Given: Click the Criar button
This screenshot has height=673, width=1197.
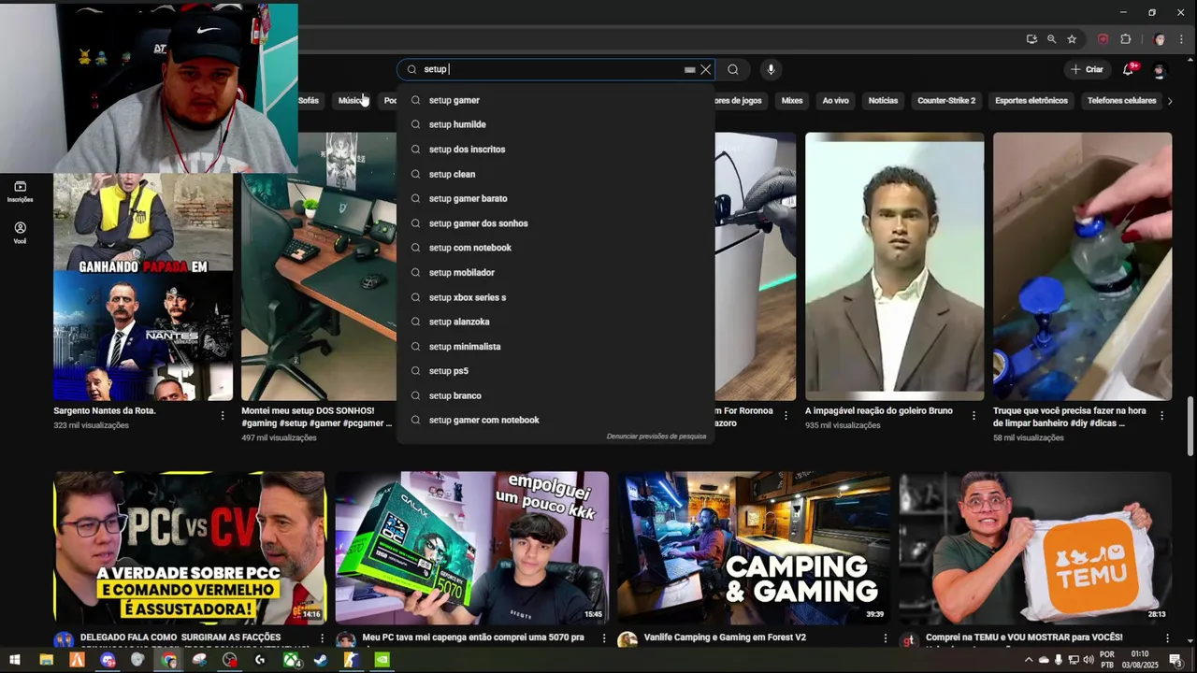Looking at the screenshot, I should pos(1088,69).
